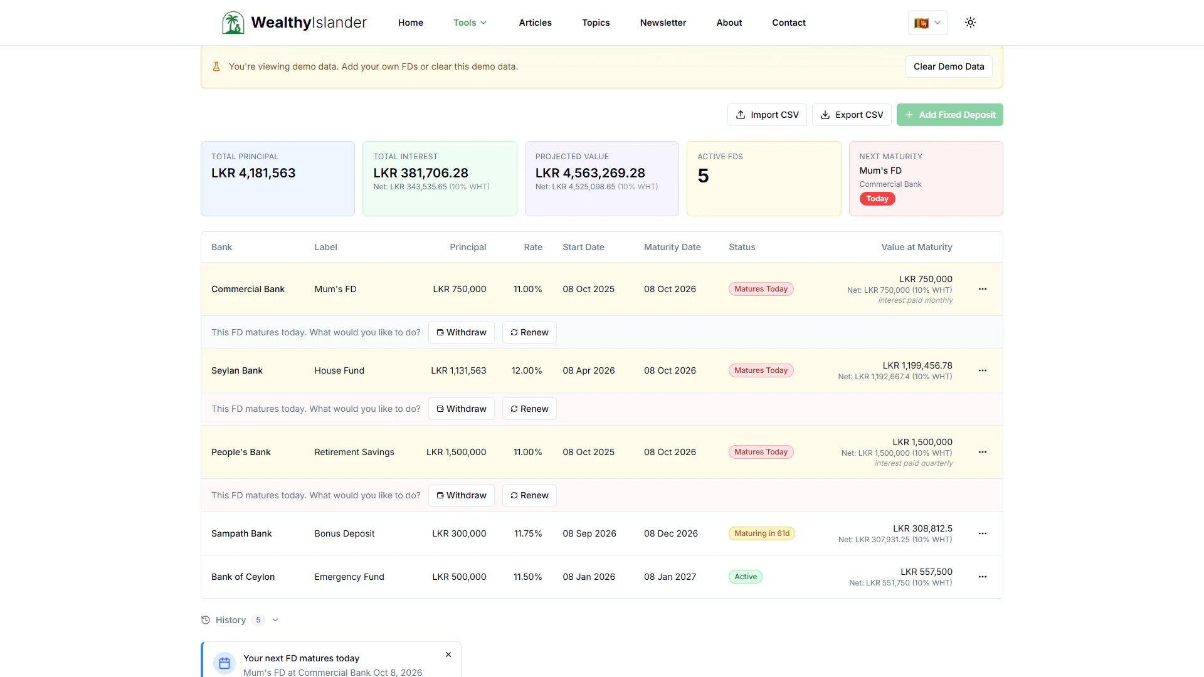Click the Today badge in Next Maturity

click(x=877, y=199)
